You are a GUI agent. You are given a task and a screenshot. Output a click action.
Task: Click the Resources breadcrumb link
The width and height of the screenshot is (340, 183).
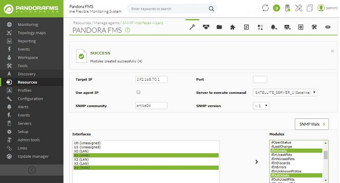coord(82,23)
